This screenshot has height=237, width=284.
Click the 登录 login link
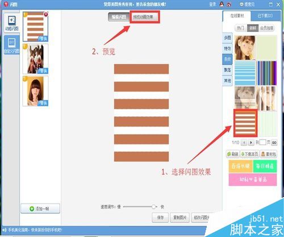coord(212,4)
